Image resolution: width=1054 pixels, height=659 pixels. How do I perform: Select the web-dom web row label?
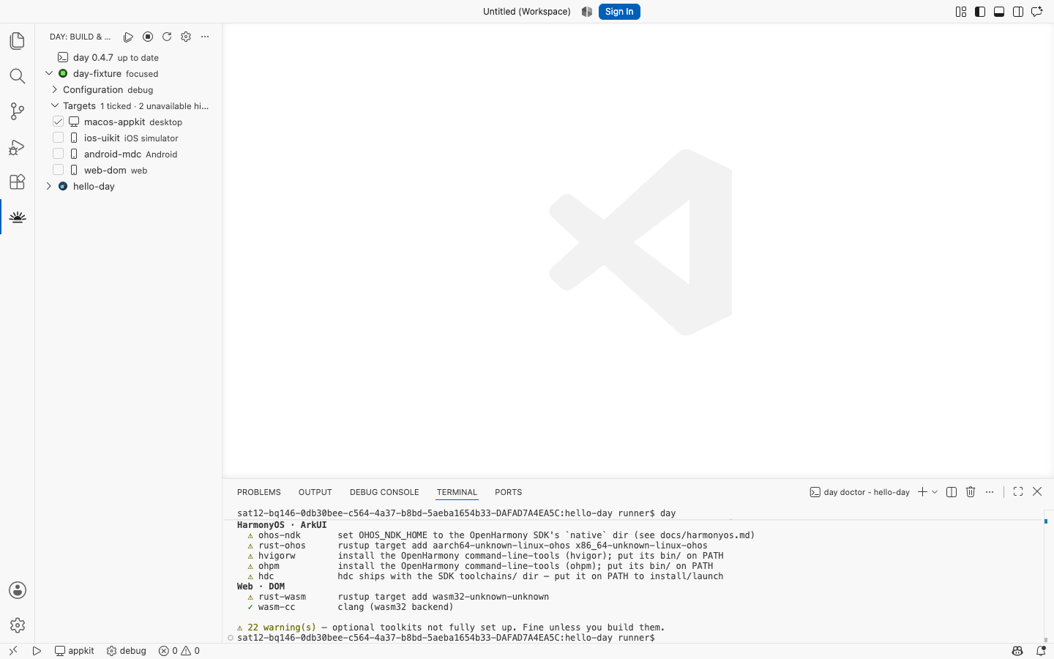point(116,170)
